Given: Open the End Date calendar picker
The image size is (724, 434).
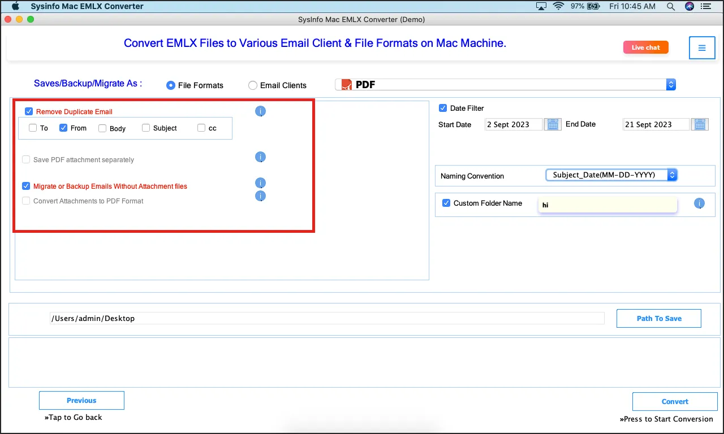Looking at the screenshot, I should pyautogui.click(x=700, y=124).
